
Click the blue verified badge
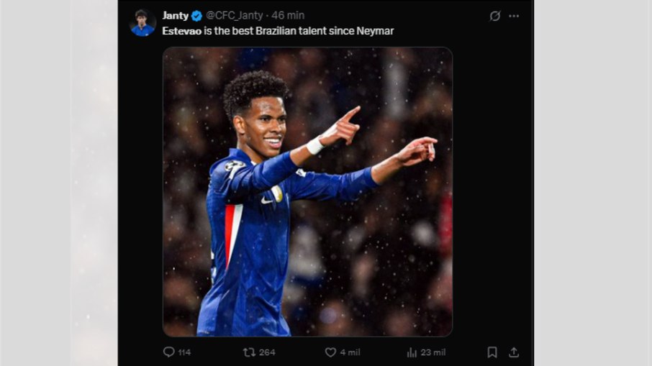point(196,16)
